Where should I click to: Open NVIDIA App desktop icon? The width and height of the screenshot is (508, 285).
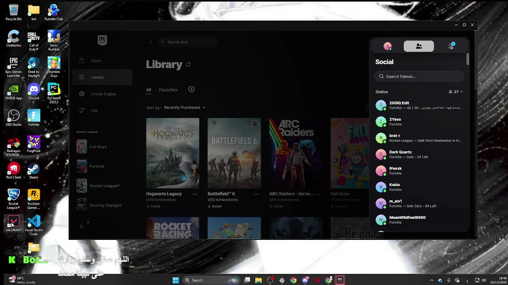13,92
